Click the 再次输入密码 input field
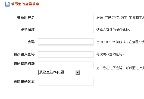Screen dimensions: 144x99 pos(66,55)
